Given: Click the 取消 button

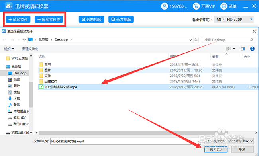Looking at the screenshot, I should 242,149.
